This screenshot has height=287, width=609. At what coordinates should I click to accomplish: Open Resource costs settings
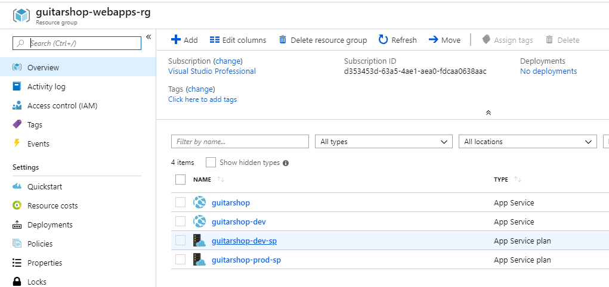(78, 205)
